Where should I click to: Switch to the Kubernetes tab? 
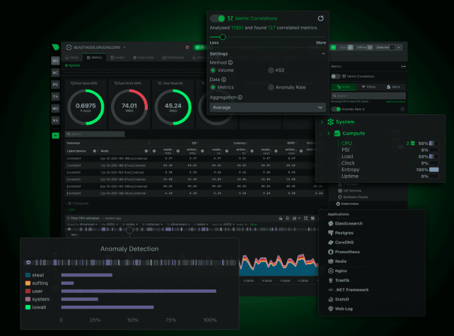click(144, 57)
